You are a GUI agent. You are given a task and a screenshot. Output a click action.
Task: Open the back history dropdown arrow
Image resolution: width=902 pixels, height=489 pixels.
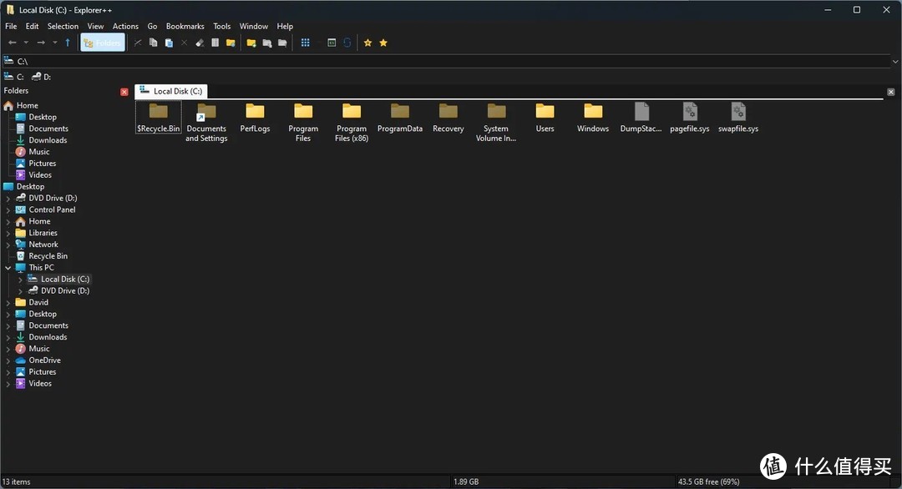tap(26, 43)
